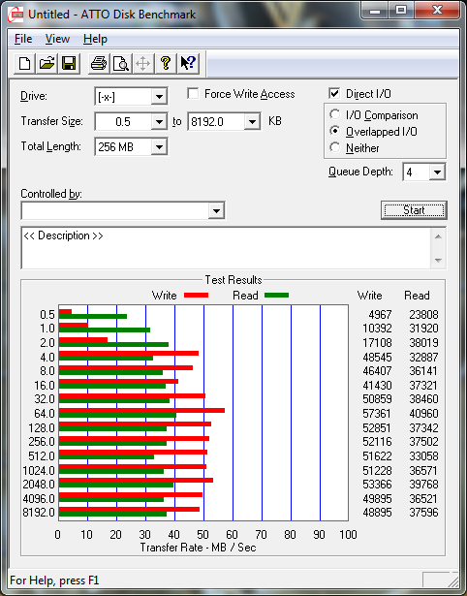Expand the 0.5 transfer size dropdown
The width and height of the screenshot is (467, 596).
(x=159, y=122)
